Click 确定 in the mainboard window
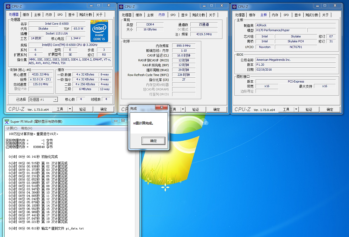 tap(330, 109)
